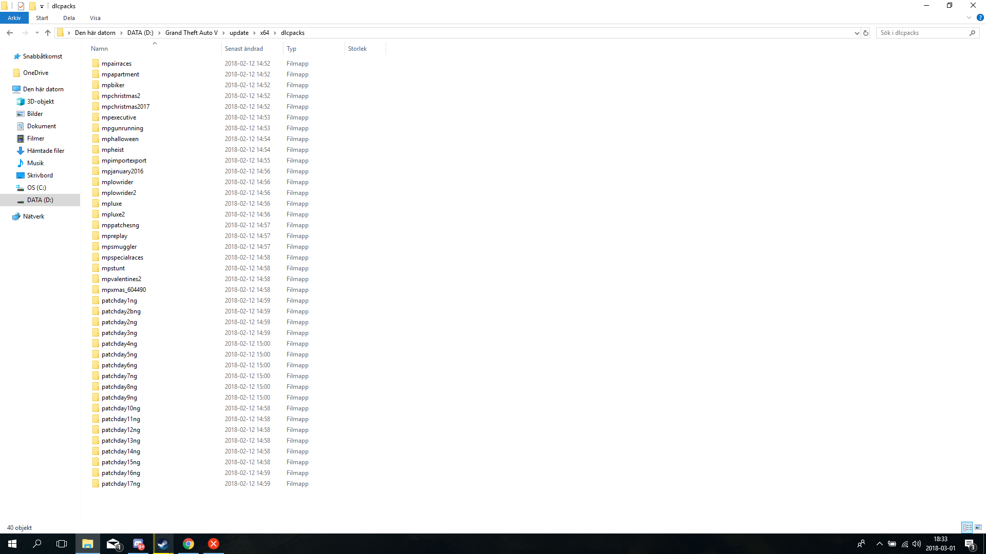Click the volume icon in system tray
Screen dimensions: 986x554
[x=917, y=544]
